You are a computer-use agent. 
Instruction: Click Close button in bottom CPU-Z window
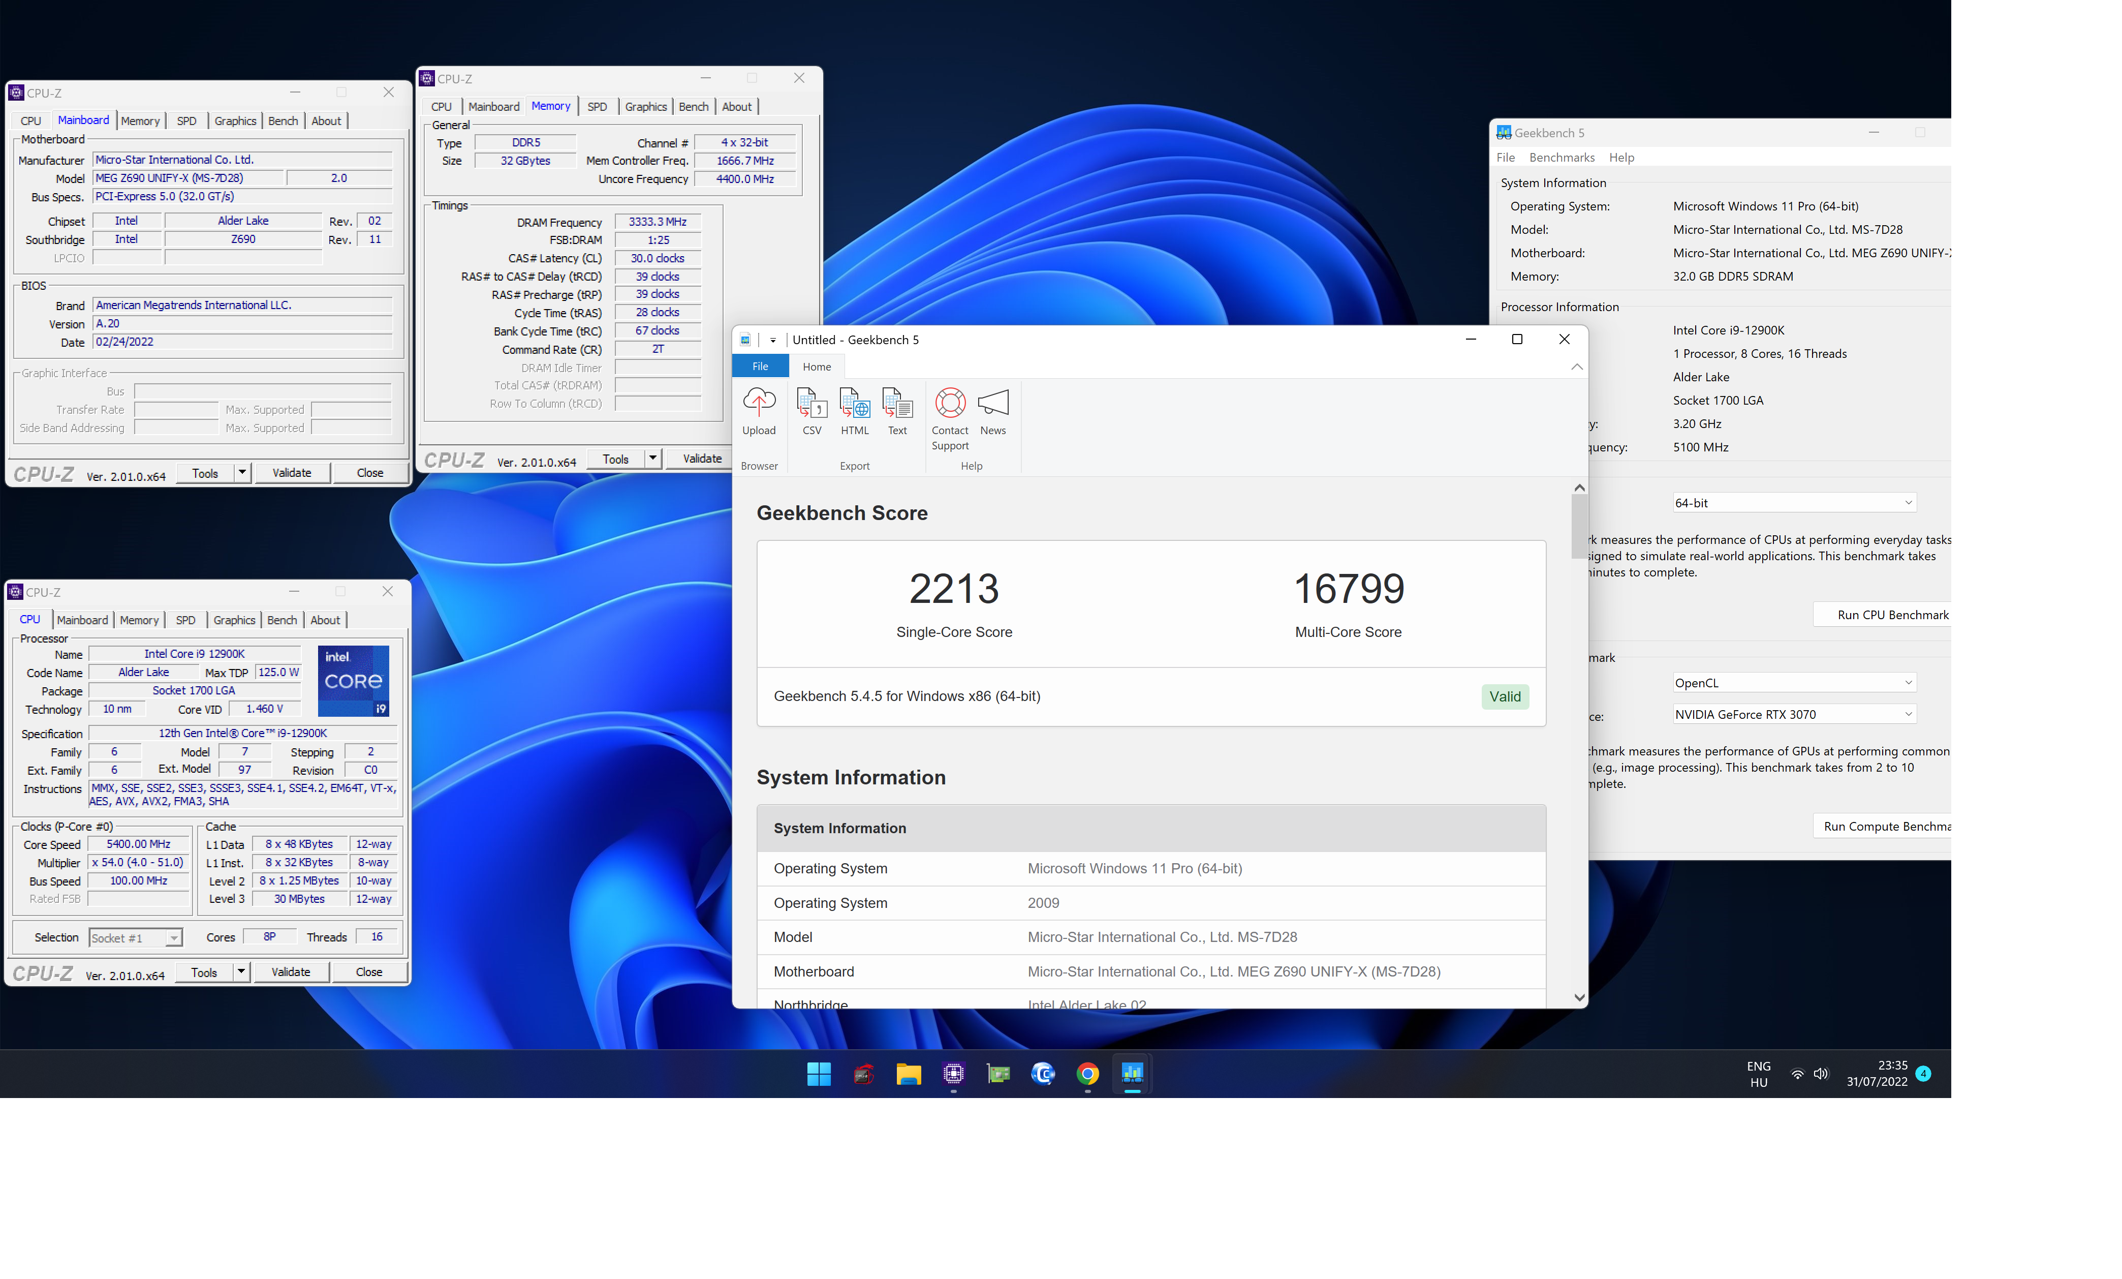point(368,971)
